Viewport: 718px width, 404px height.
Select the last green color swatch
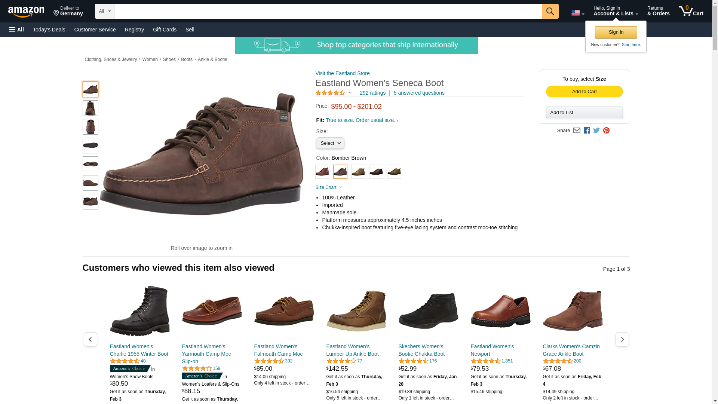pyautogui.click(x=394, y=172)
